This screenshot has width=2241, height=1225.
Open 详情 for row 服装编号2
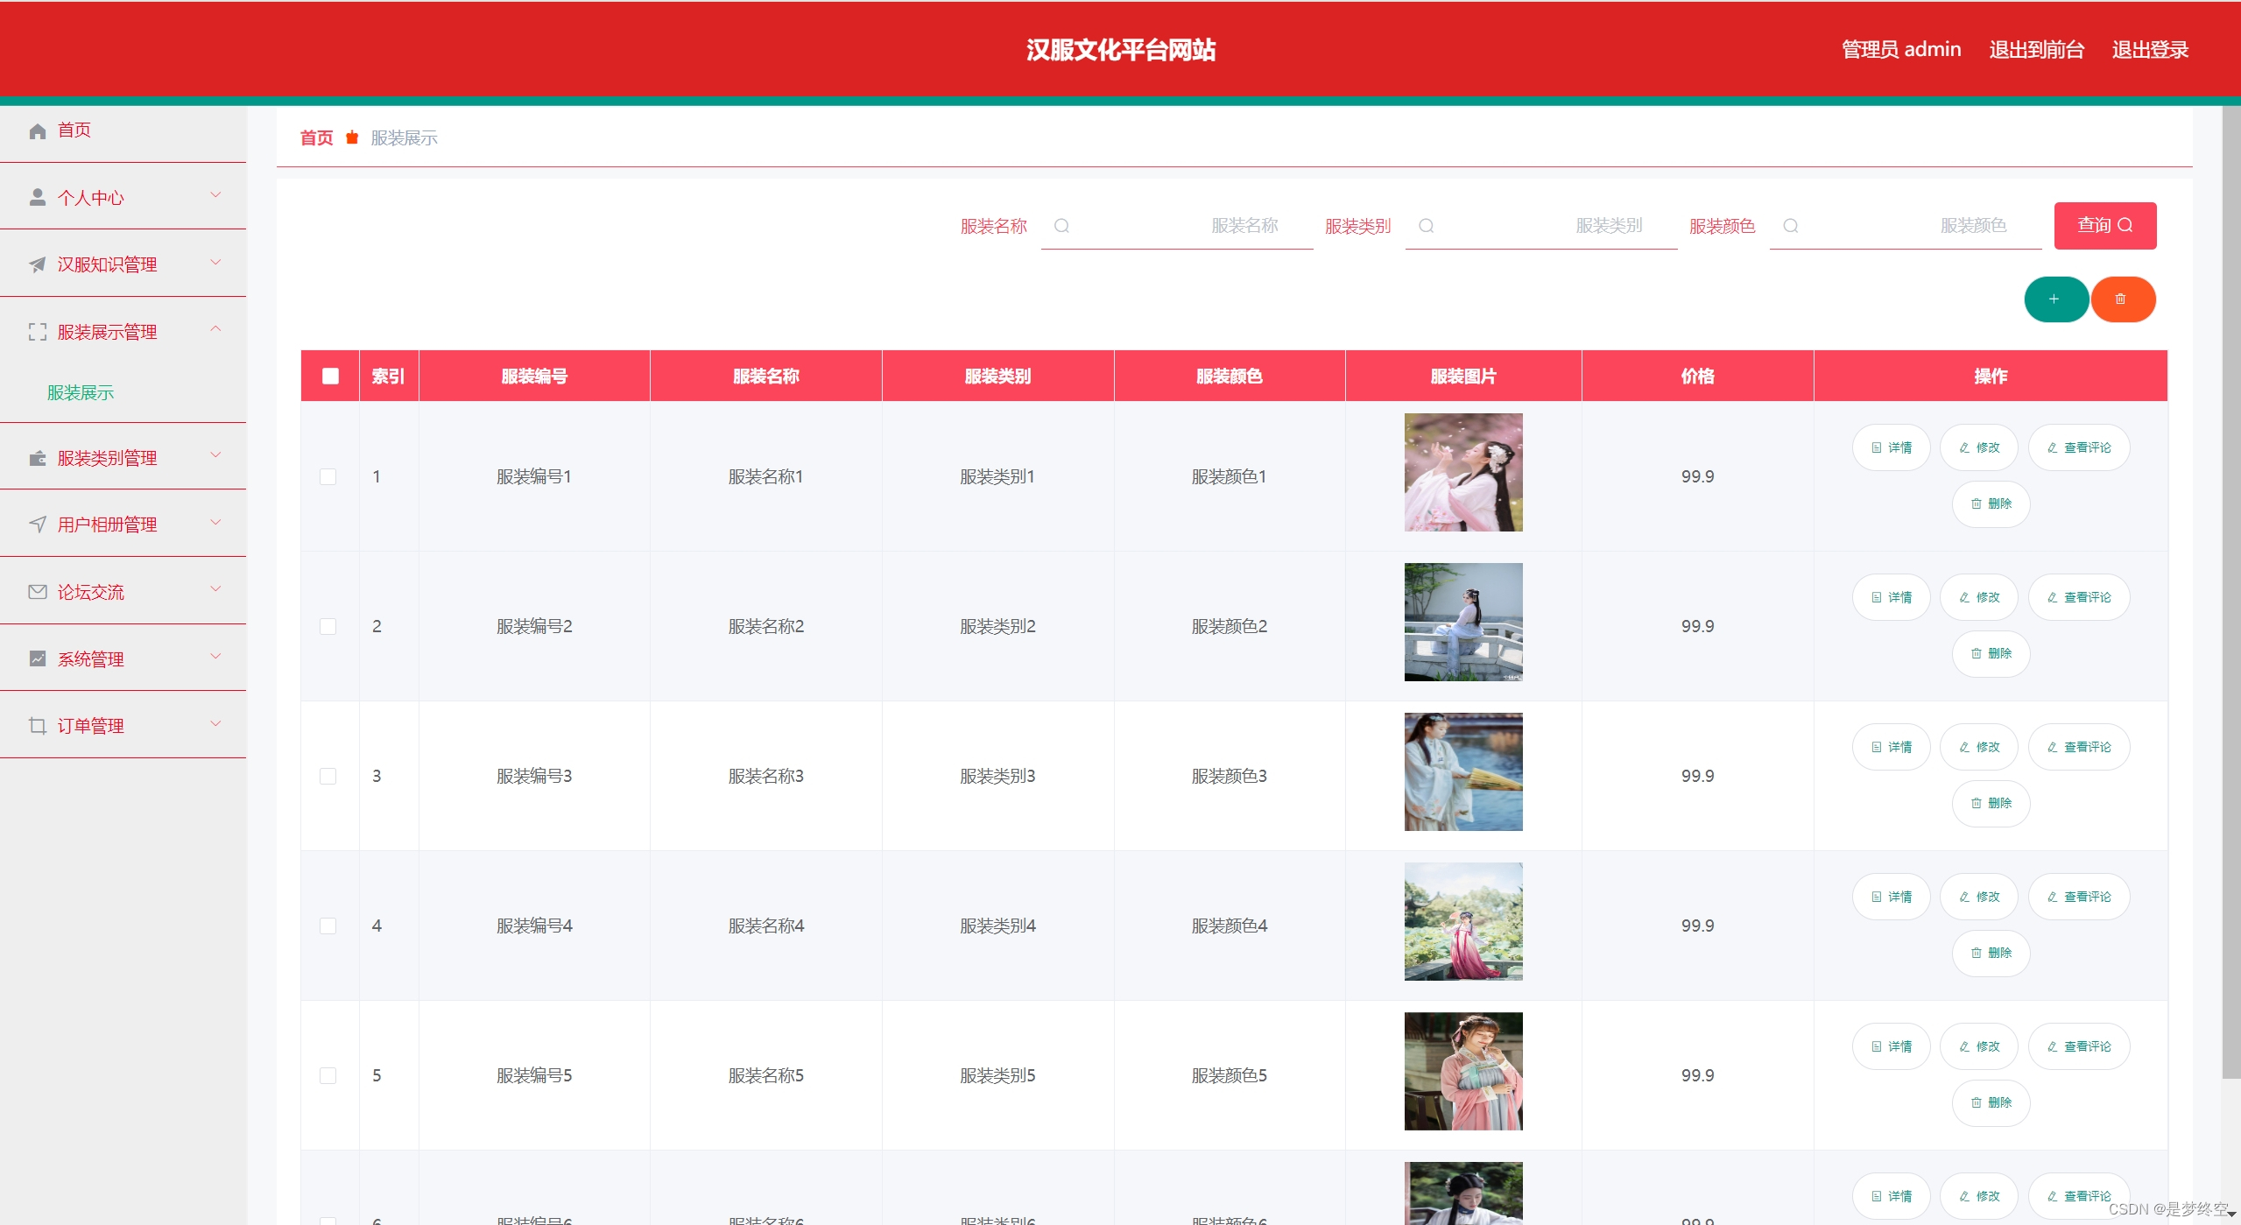click(1891, 597)
